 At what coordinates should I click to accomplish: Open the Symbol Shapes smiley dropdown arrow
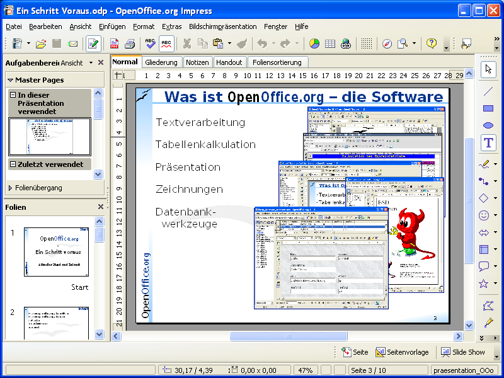point(496,215)
